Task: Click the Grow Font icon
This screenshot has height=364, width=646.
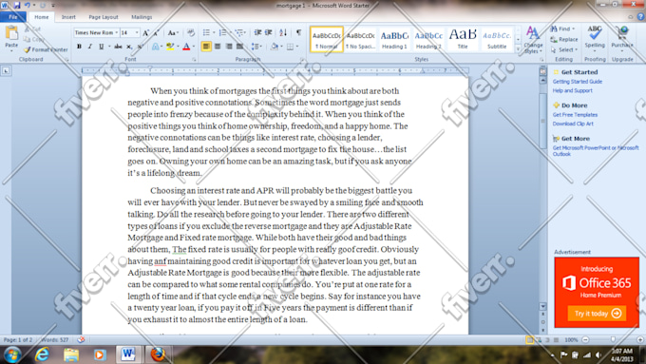Action: 145,32
